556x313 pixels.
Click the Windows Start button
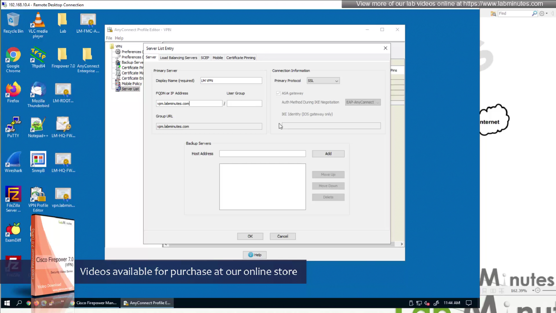[7, 303]
